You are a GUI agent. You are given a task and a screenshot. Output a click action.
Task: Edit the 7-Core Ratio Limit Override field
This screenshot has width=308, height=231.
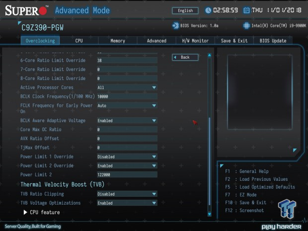[x=127, y=70]
